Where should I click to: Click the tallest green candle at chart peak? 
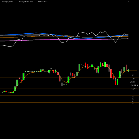click(x=105, y=64)
